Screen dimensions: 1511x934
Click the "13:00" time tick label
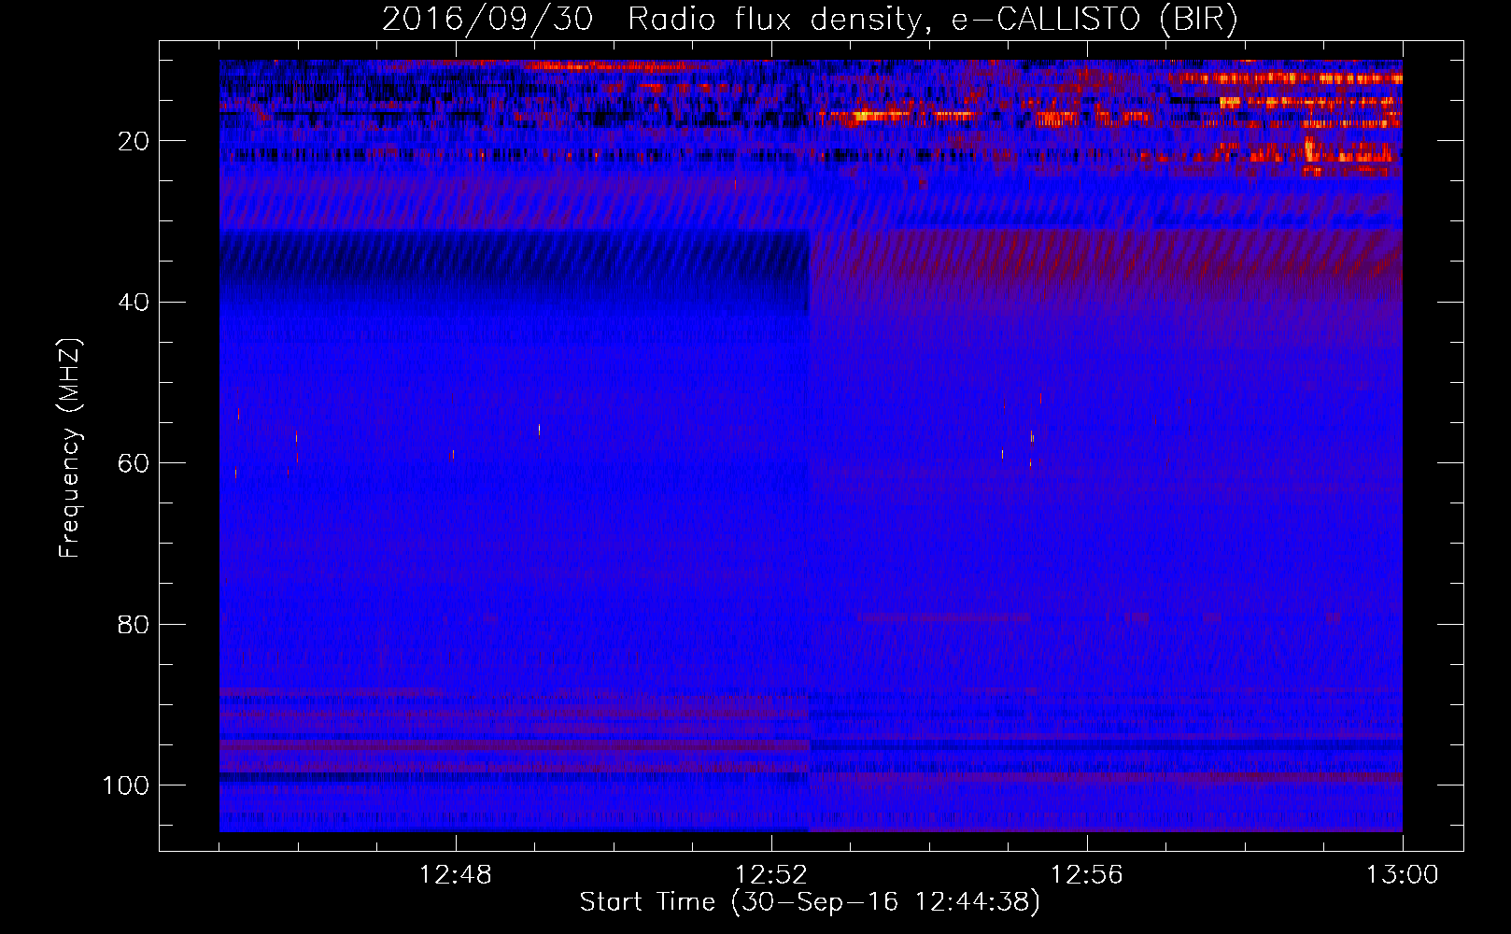(x=1403, y=875)
